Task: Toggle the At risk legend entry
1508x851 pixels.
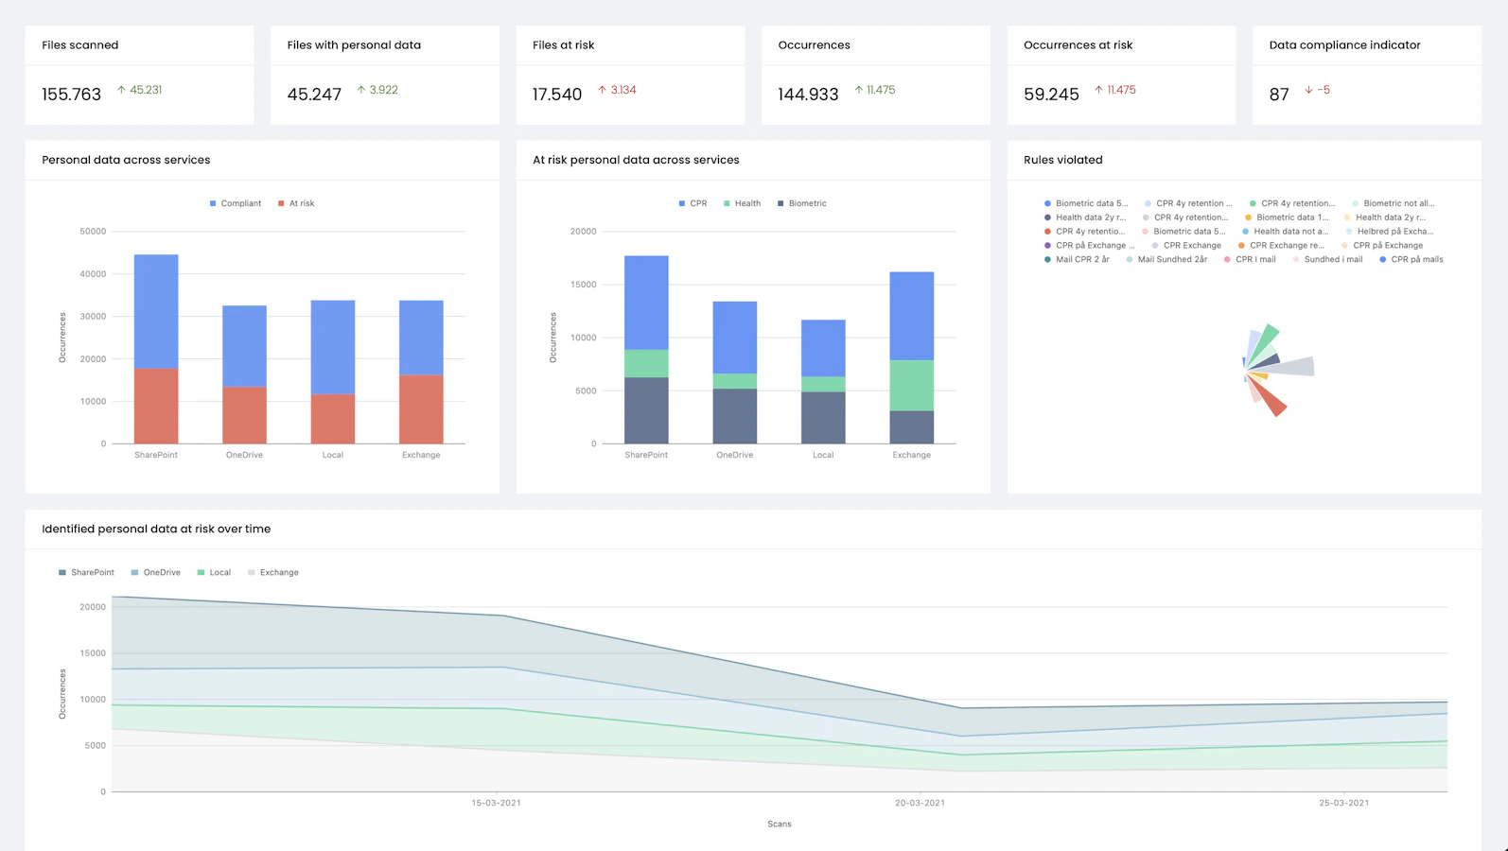Action: [x=296, y=203]
